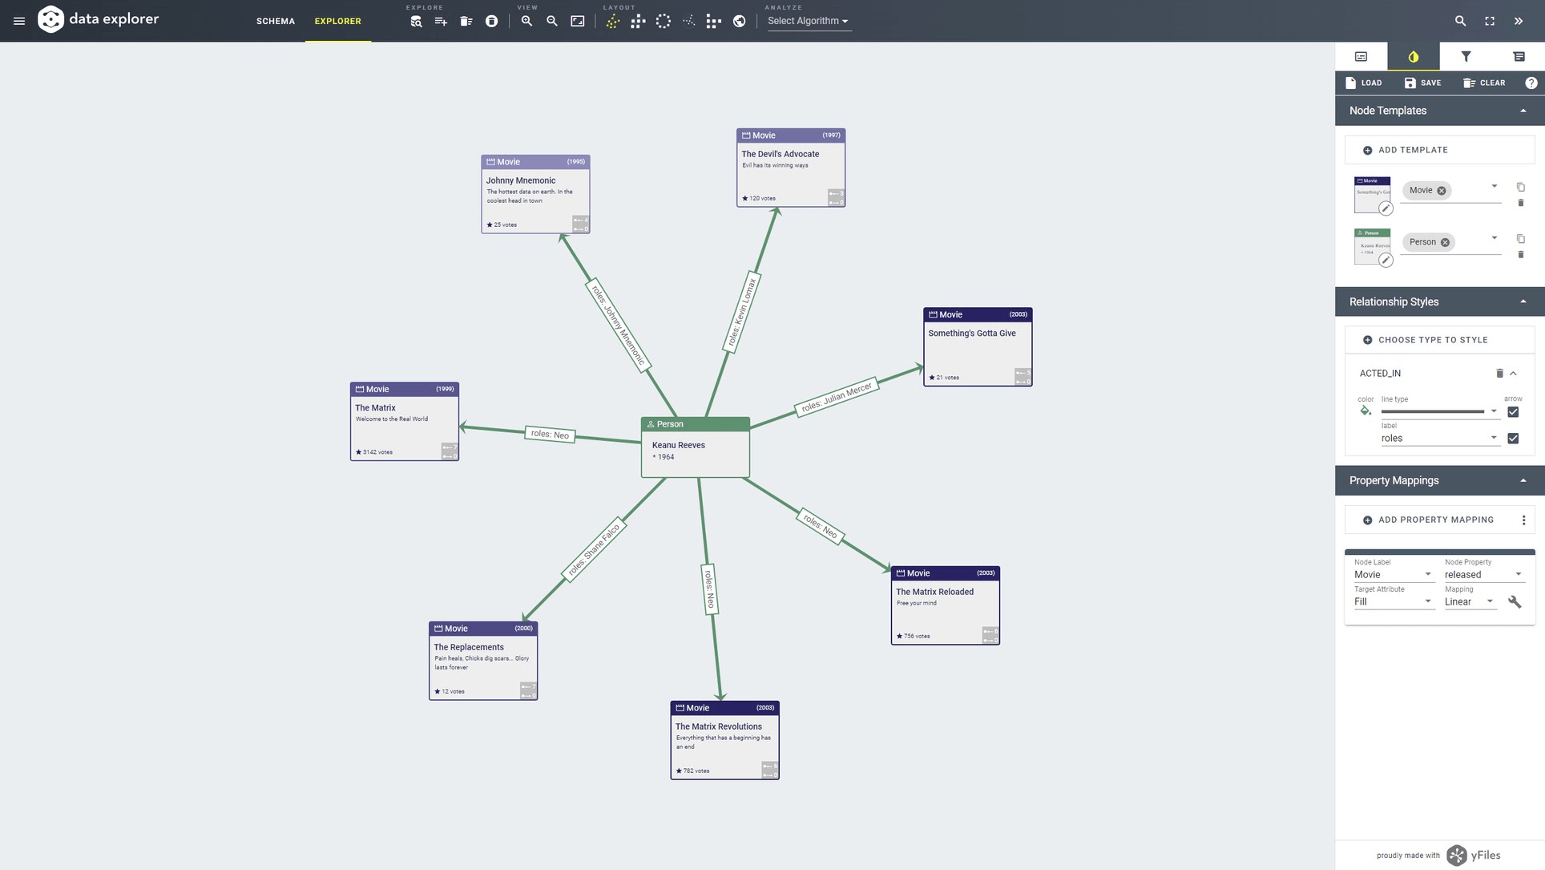Screen dimensions: 1545x870
Task: Open the roles label dropdown
Action: pyautogui.click(x=1439, y=439)
